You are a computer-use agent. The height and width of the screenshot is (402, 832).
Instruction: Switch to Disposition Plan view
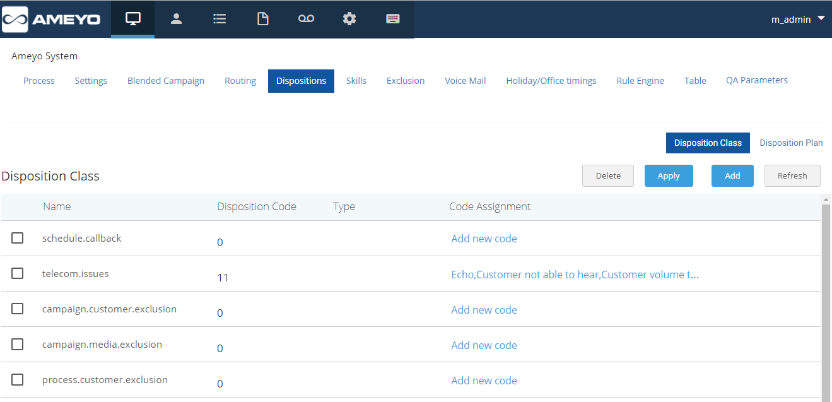tap(791, 143)
